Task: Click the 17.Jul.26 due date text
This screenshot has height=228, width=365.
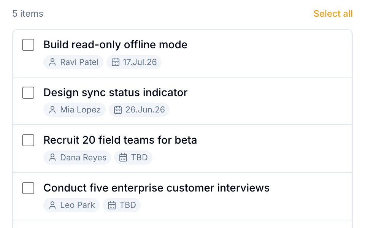Action: pos(140,62)
